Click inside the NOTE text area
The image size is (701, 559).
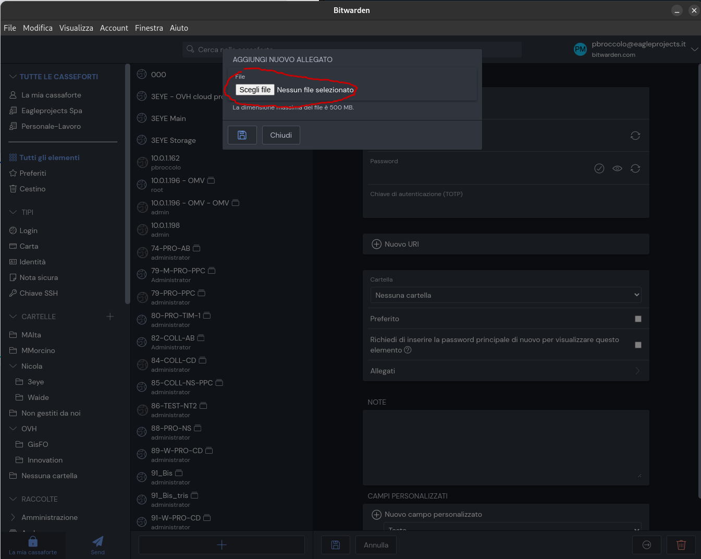[x=505, y=447]
